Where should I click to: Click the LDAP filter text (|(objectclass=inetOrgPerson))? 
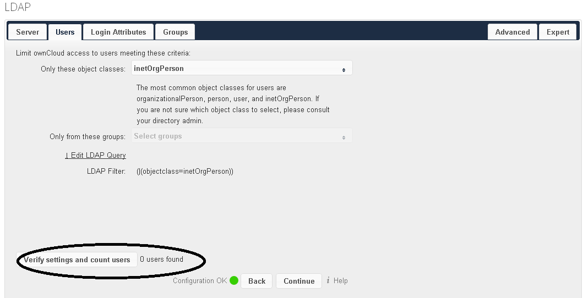coord(185,171)
